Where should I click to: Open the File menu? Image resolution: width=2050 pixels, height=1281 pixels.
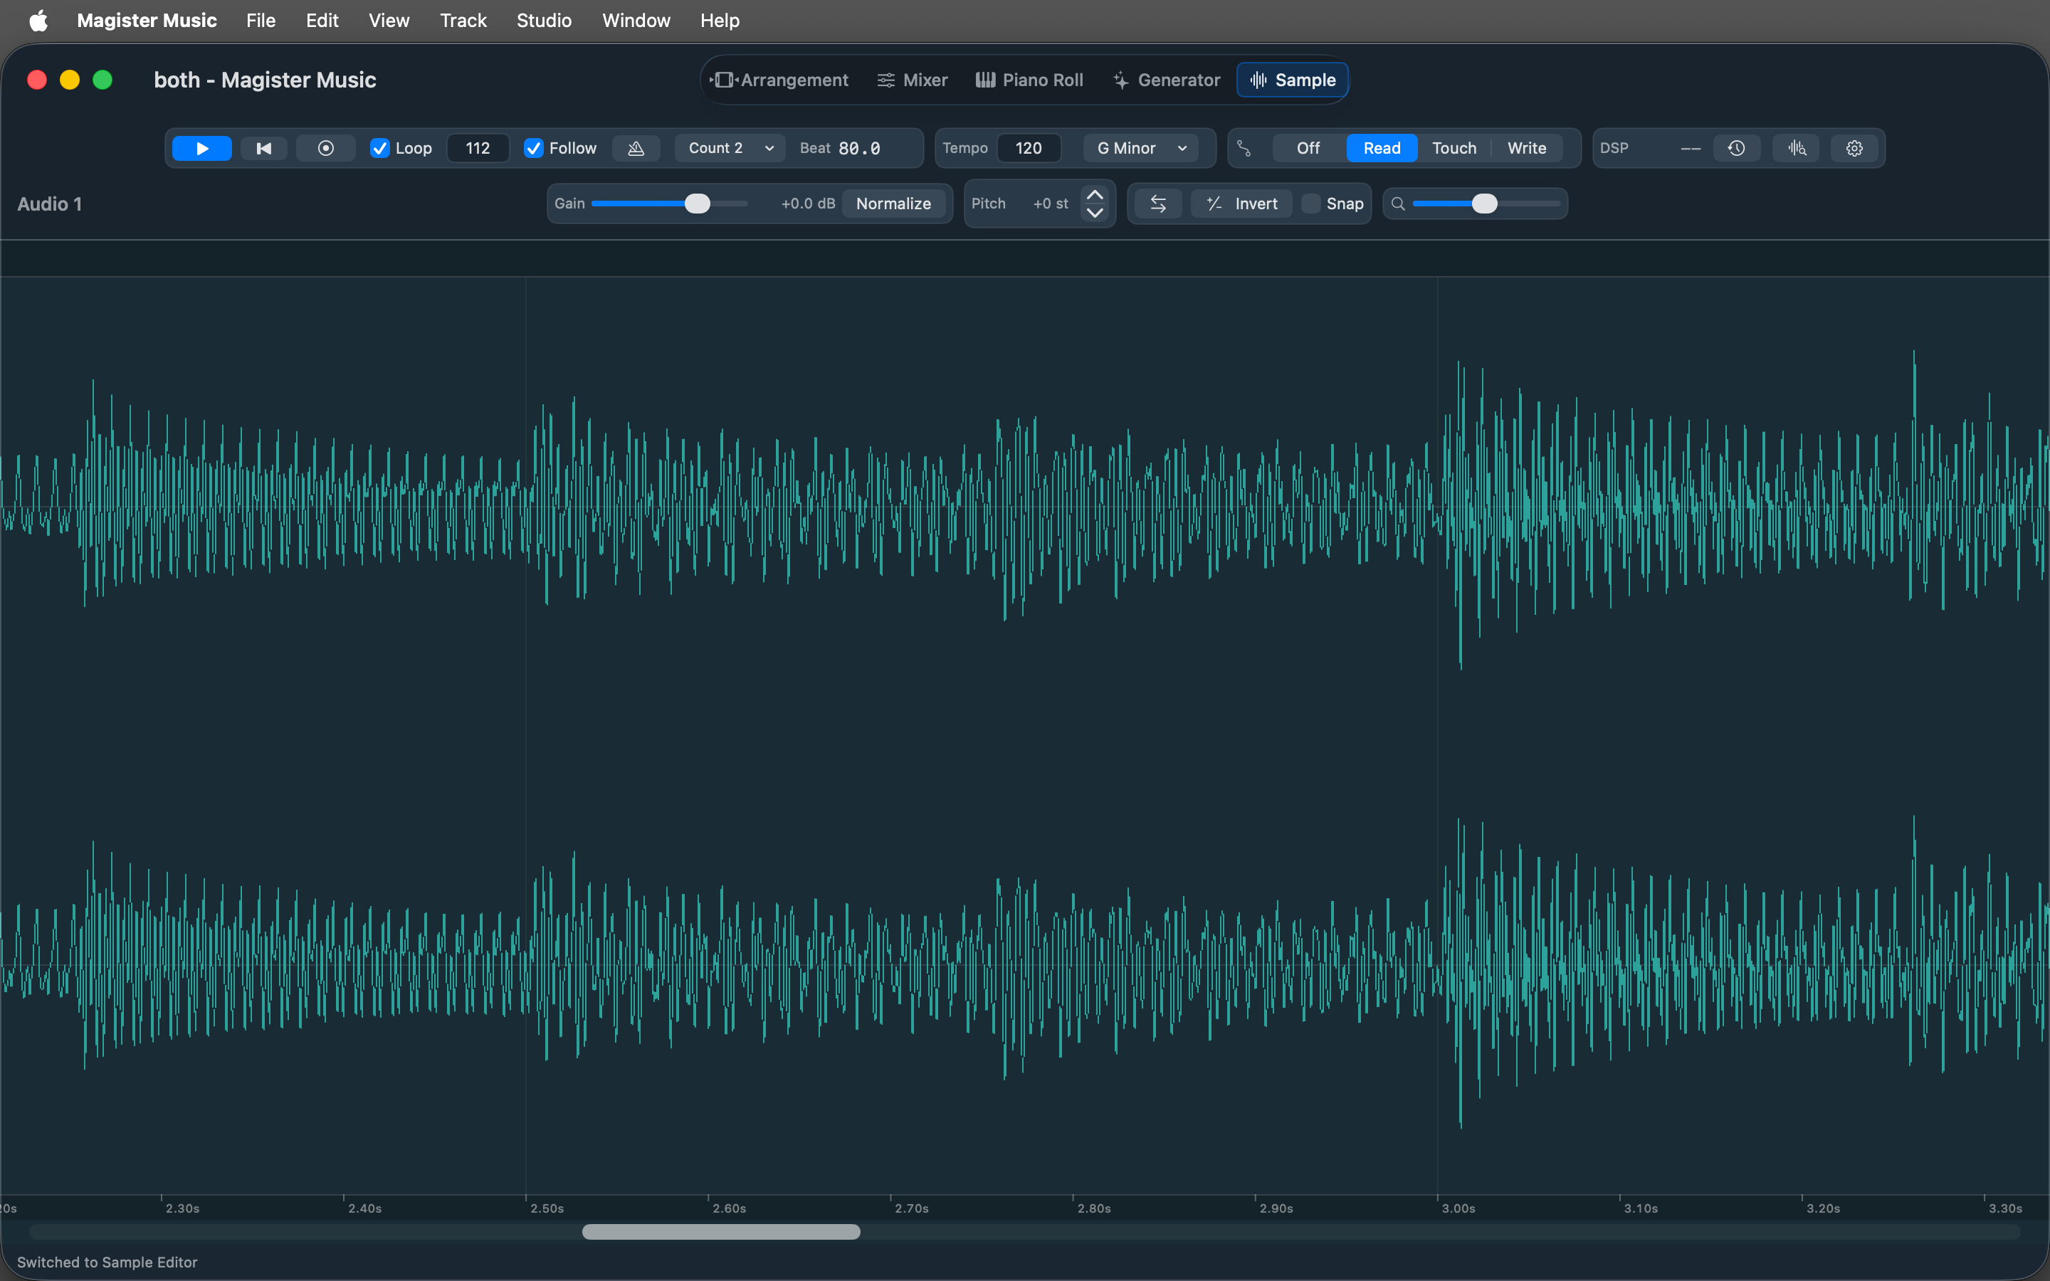coord(261,21)
